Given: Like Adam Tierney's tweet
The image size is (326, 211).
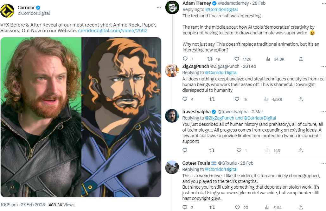Looking at the screenshot, I should pyautogui.click(x=237, y=59).
